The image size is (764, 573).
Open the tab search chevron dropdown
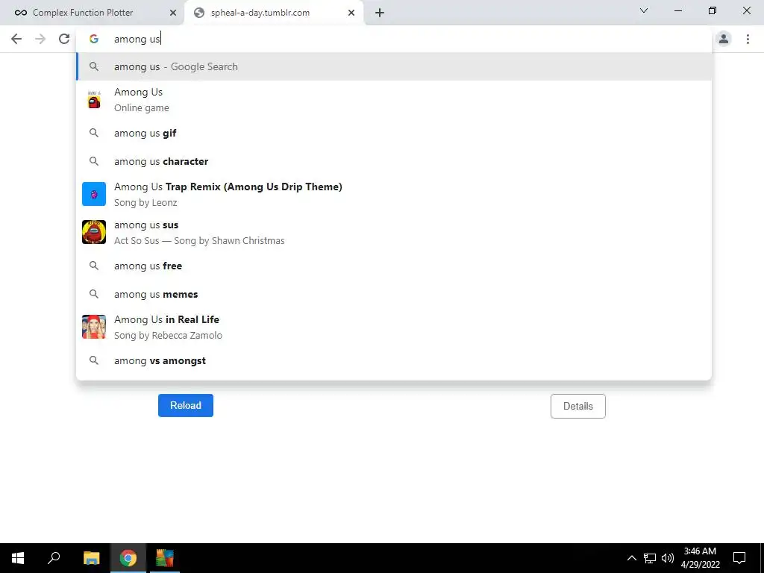click(x=644, y=10)
